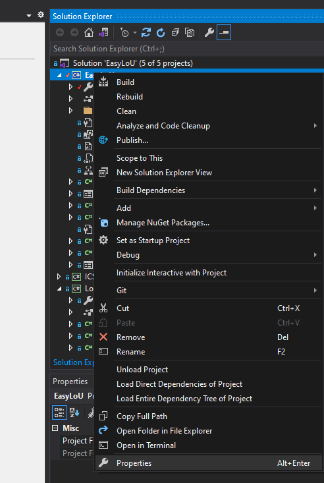Click the wrench Properties icon in toolbar
This screenshot has width=324, height=483.
tap(209, 32)
